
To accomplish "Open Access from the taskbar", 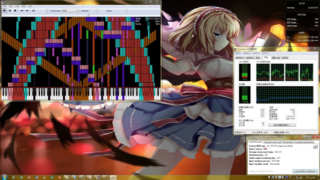I will [x=29, y=177].
